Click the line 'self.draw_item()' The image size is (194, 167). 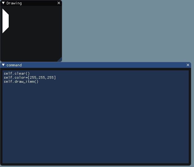pos(21,81)
